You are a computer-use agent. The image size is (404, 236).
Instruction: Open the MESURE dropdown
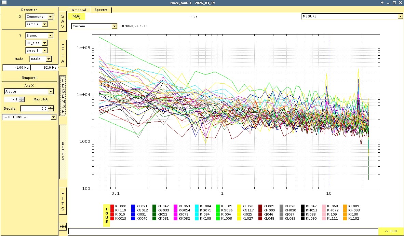point(352,16)
